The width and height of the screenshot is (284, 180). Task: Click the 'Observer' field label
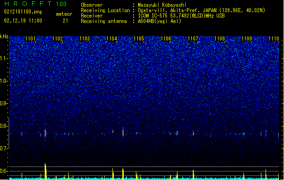[x=92, y=5]
